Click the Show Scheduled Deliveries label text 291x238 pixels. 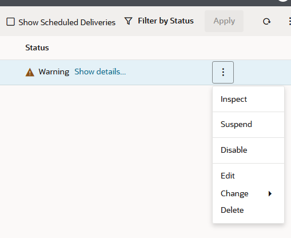click(67, 22)
